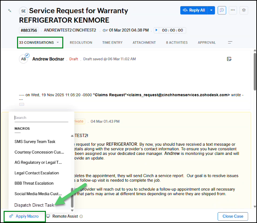Open the Time Entry tab
Image resolution: width=257 pixels, height=223 pixels.
(112, 43)
